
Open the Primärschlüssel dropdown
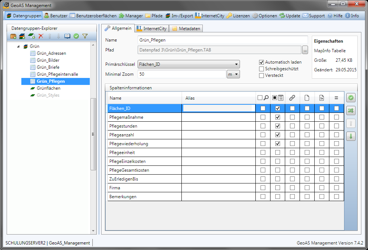[x=188, y=64]
